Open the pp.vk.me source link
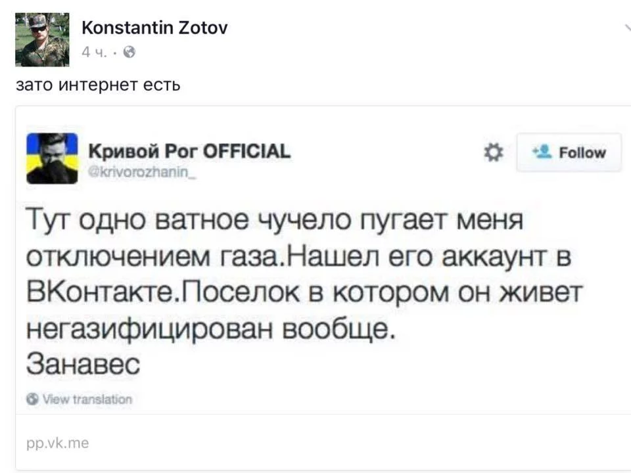The image size is (631, 473). [58, 443]
